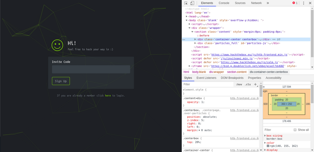The height and width of the screenshot is (152, 314).
Task: Toggle the device toolbar icon
Action: tap(192, 3)
